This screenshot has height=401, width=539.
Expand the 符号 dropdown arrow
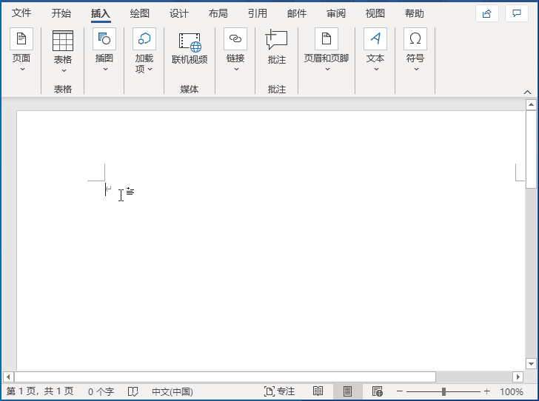pyautogui.click(x=416, y=69)
